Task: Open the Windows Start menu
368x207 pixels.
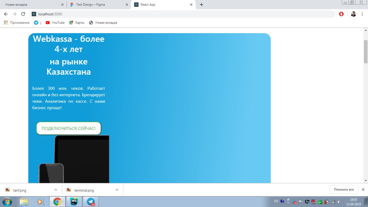Action: point(7,202)
